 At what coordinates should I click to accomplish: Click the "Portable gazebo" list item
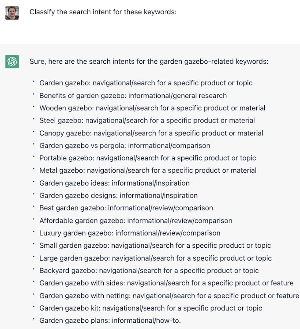[x=148, y=158]
